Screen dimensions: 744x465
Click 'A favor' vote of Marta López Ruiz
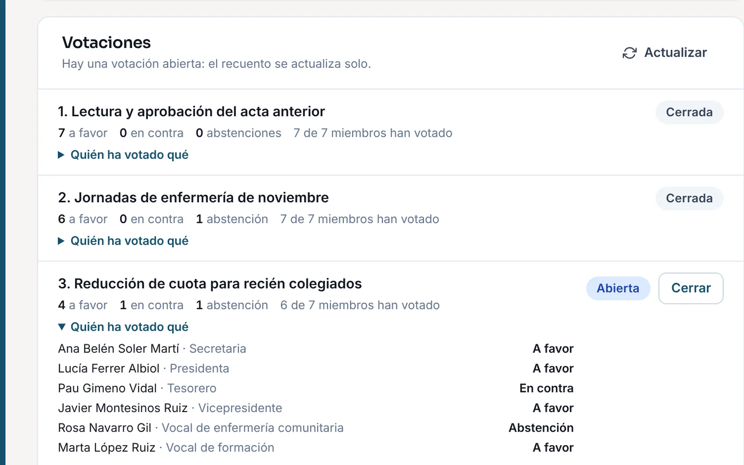point(553,447)
